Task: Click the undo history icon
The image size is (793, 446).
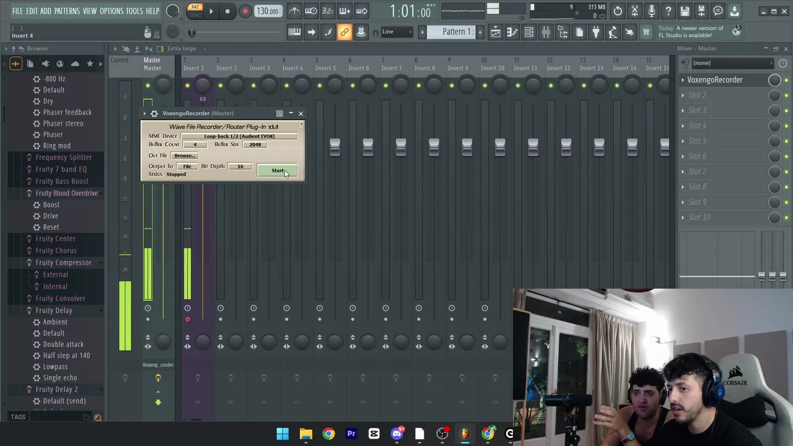Action: [x=618, y=11]
